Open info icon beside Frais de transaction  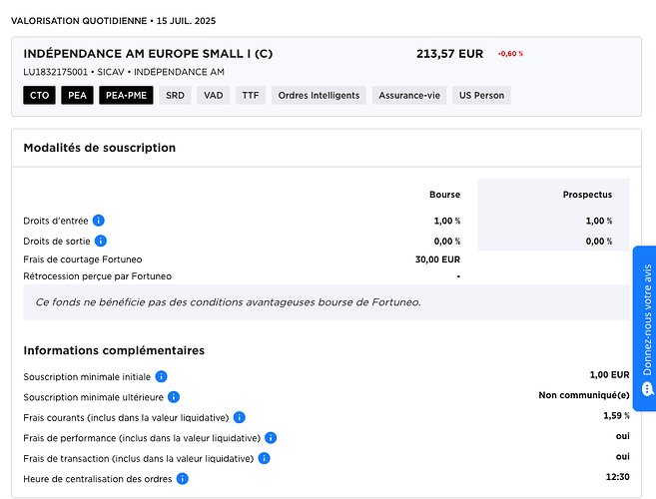click(x=264, y=458)
